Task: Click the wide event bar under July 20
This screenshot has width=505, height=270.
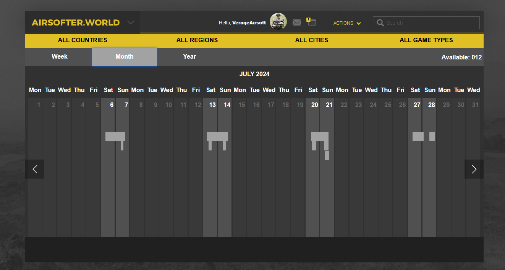Action: pos(320,136)
